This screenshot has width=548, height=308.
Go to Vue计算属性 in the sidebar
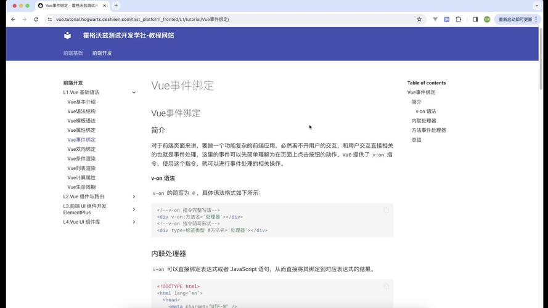coord(81,177)
